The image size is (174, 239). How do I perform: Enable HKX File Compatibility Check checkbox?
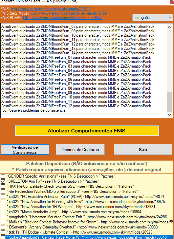click(3, 186)
